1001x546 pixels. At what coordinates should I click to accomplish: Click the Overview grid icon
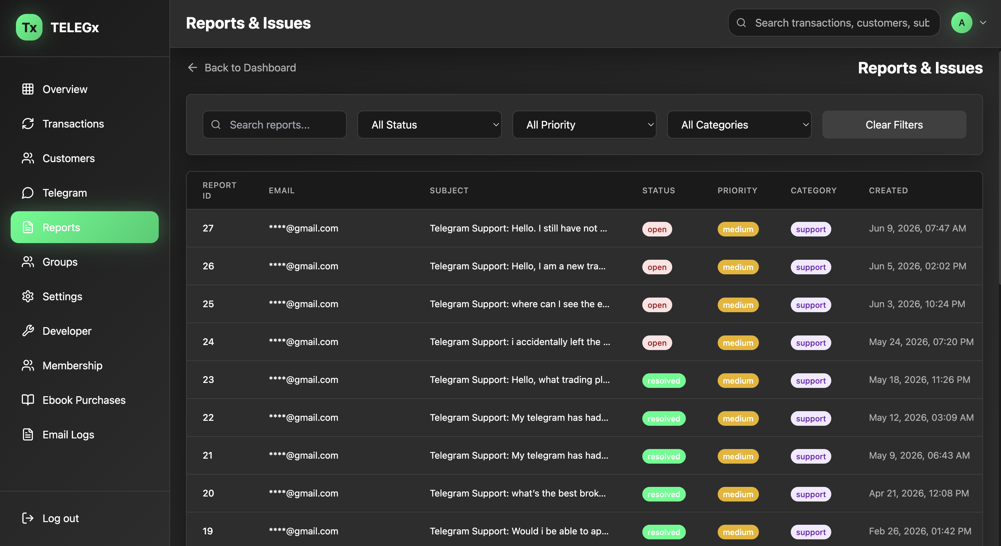pyautogui.click(x=28, y=89)
